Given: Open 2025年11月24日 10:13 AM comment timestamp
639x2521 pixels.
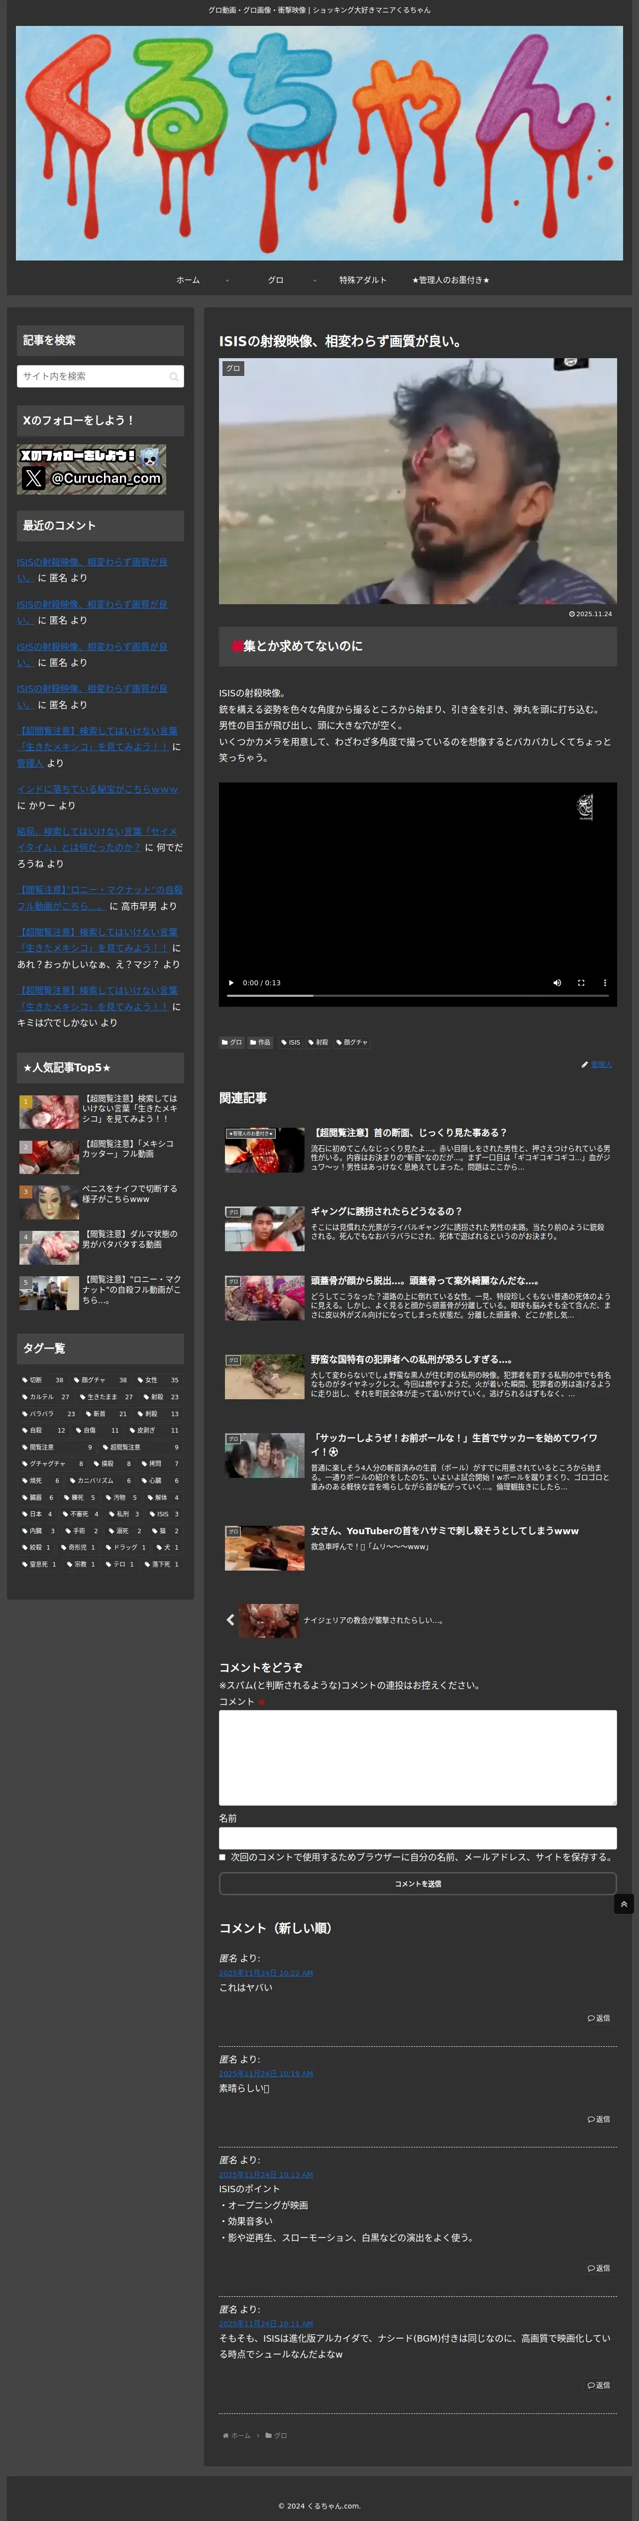Looking at the screenshot, I should [x=266, y=2175].
